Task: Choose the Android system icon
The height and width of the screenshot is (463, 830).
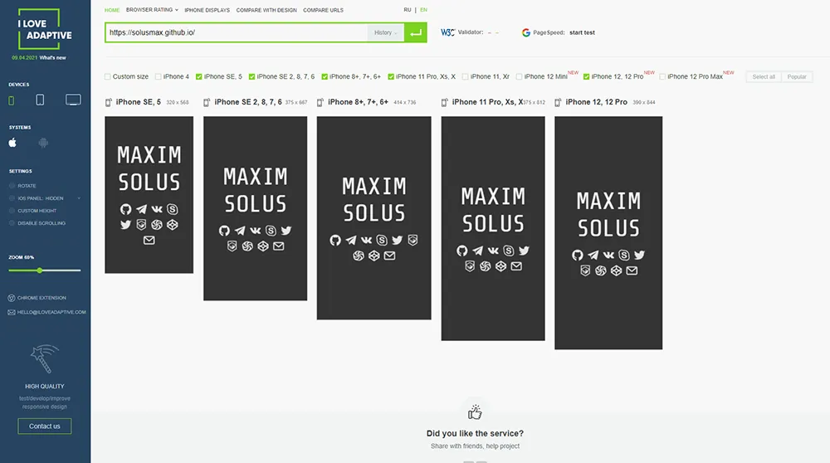Action: tap(43, 143)
